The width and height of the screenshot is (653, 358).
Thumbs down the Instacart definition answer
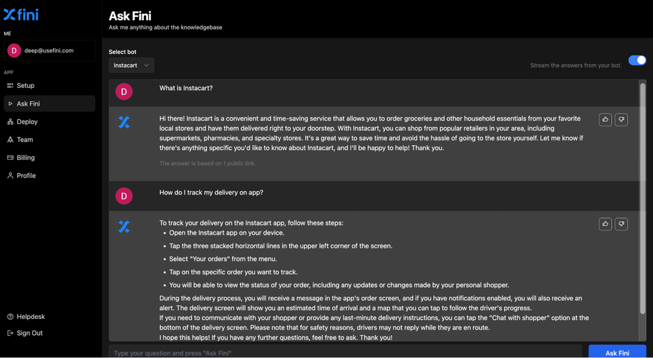pyautogui.click(x=621, y=120)
